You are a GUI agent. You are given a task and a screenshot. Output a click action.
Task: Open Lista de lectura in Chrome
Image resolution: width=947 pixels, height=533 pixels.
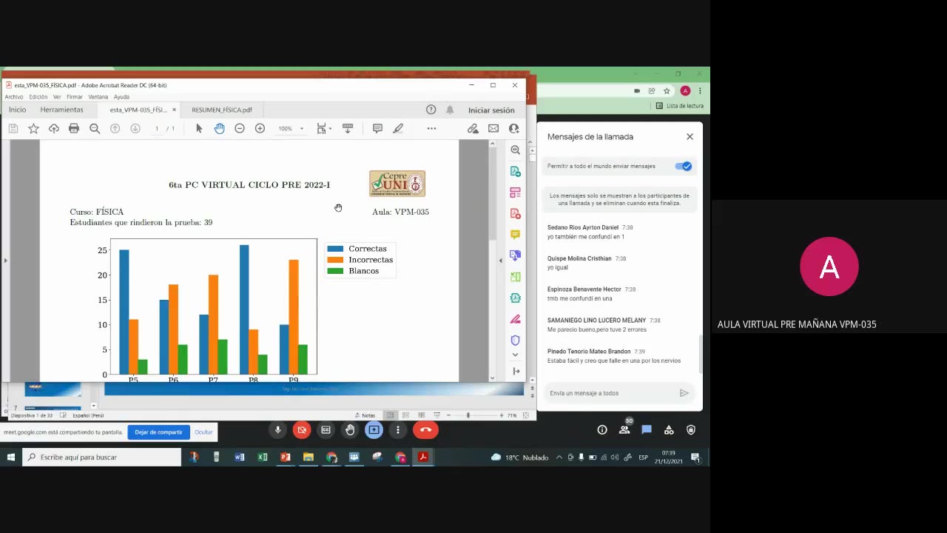680,106
